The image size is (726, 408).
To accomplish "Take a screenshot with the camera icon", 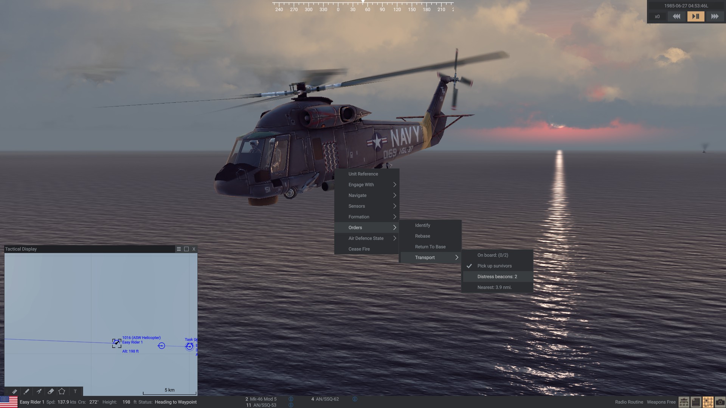I will point(720,402).
